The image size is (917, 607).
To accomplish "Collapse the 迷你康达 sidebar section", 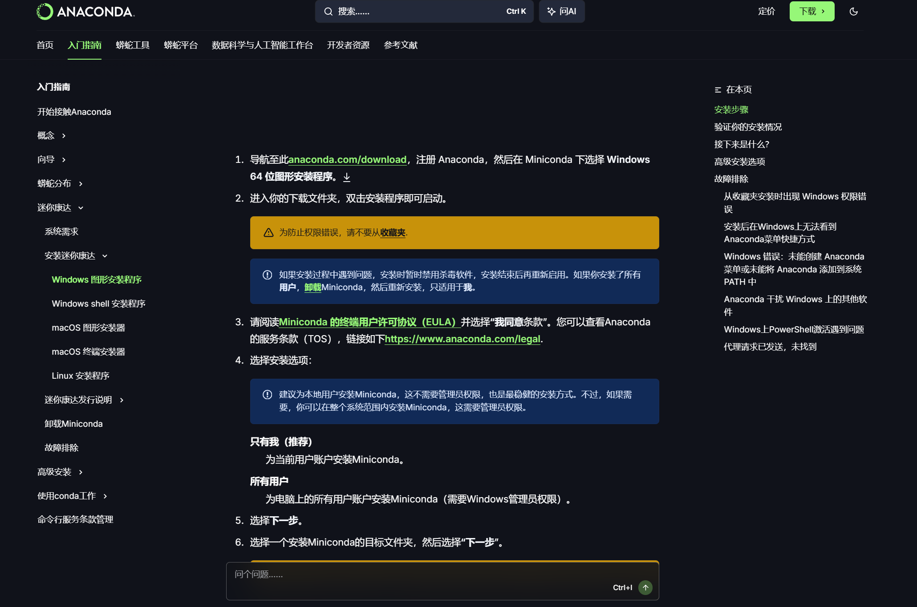I will 81,208.
